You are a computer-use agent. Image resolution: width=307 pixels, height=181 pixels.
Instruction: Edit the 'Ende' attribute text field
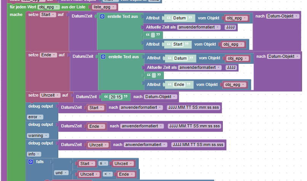pos(179,84)
